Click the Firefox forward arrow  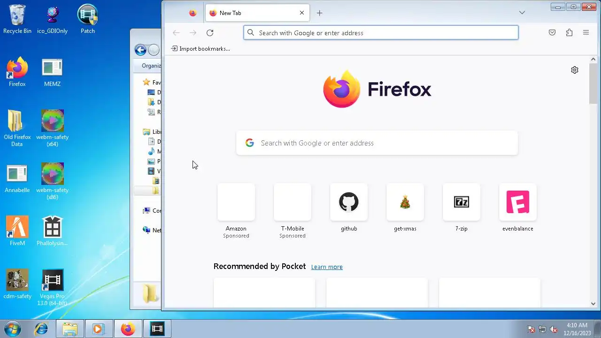(x=193, y=32)
